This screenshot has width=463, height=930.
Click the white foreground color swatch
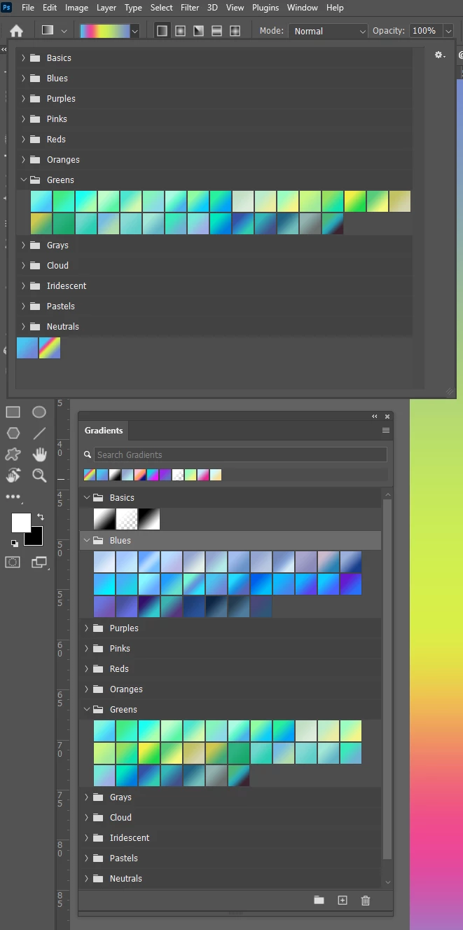(21, 523)
